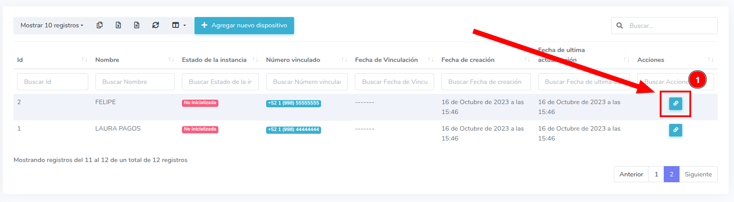The width and height of the screenshot is (734, 202).
Task: Click the Buscar Número vinculado filter field
Action: 307,82
